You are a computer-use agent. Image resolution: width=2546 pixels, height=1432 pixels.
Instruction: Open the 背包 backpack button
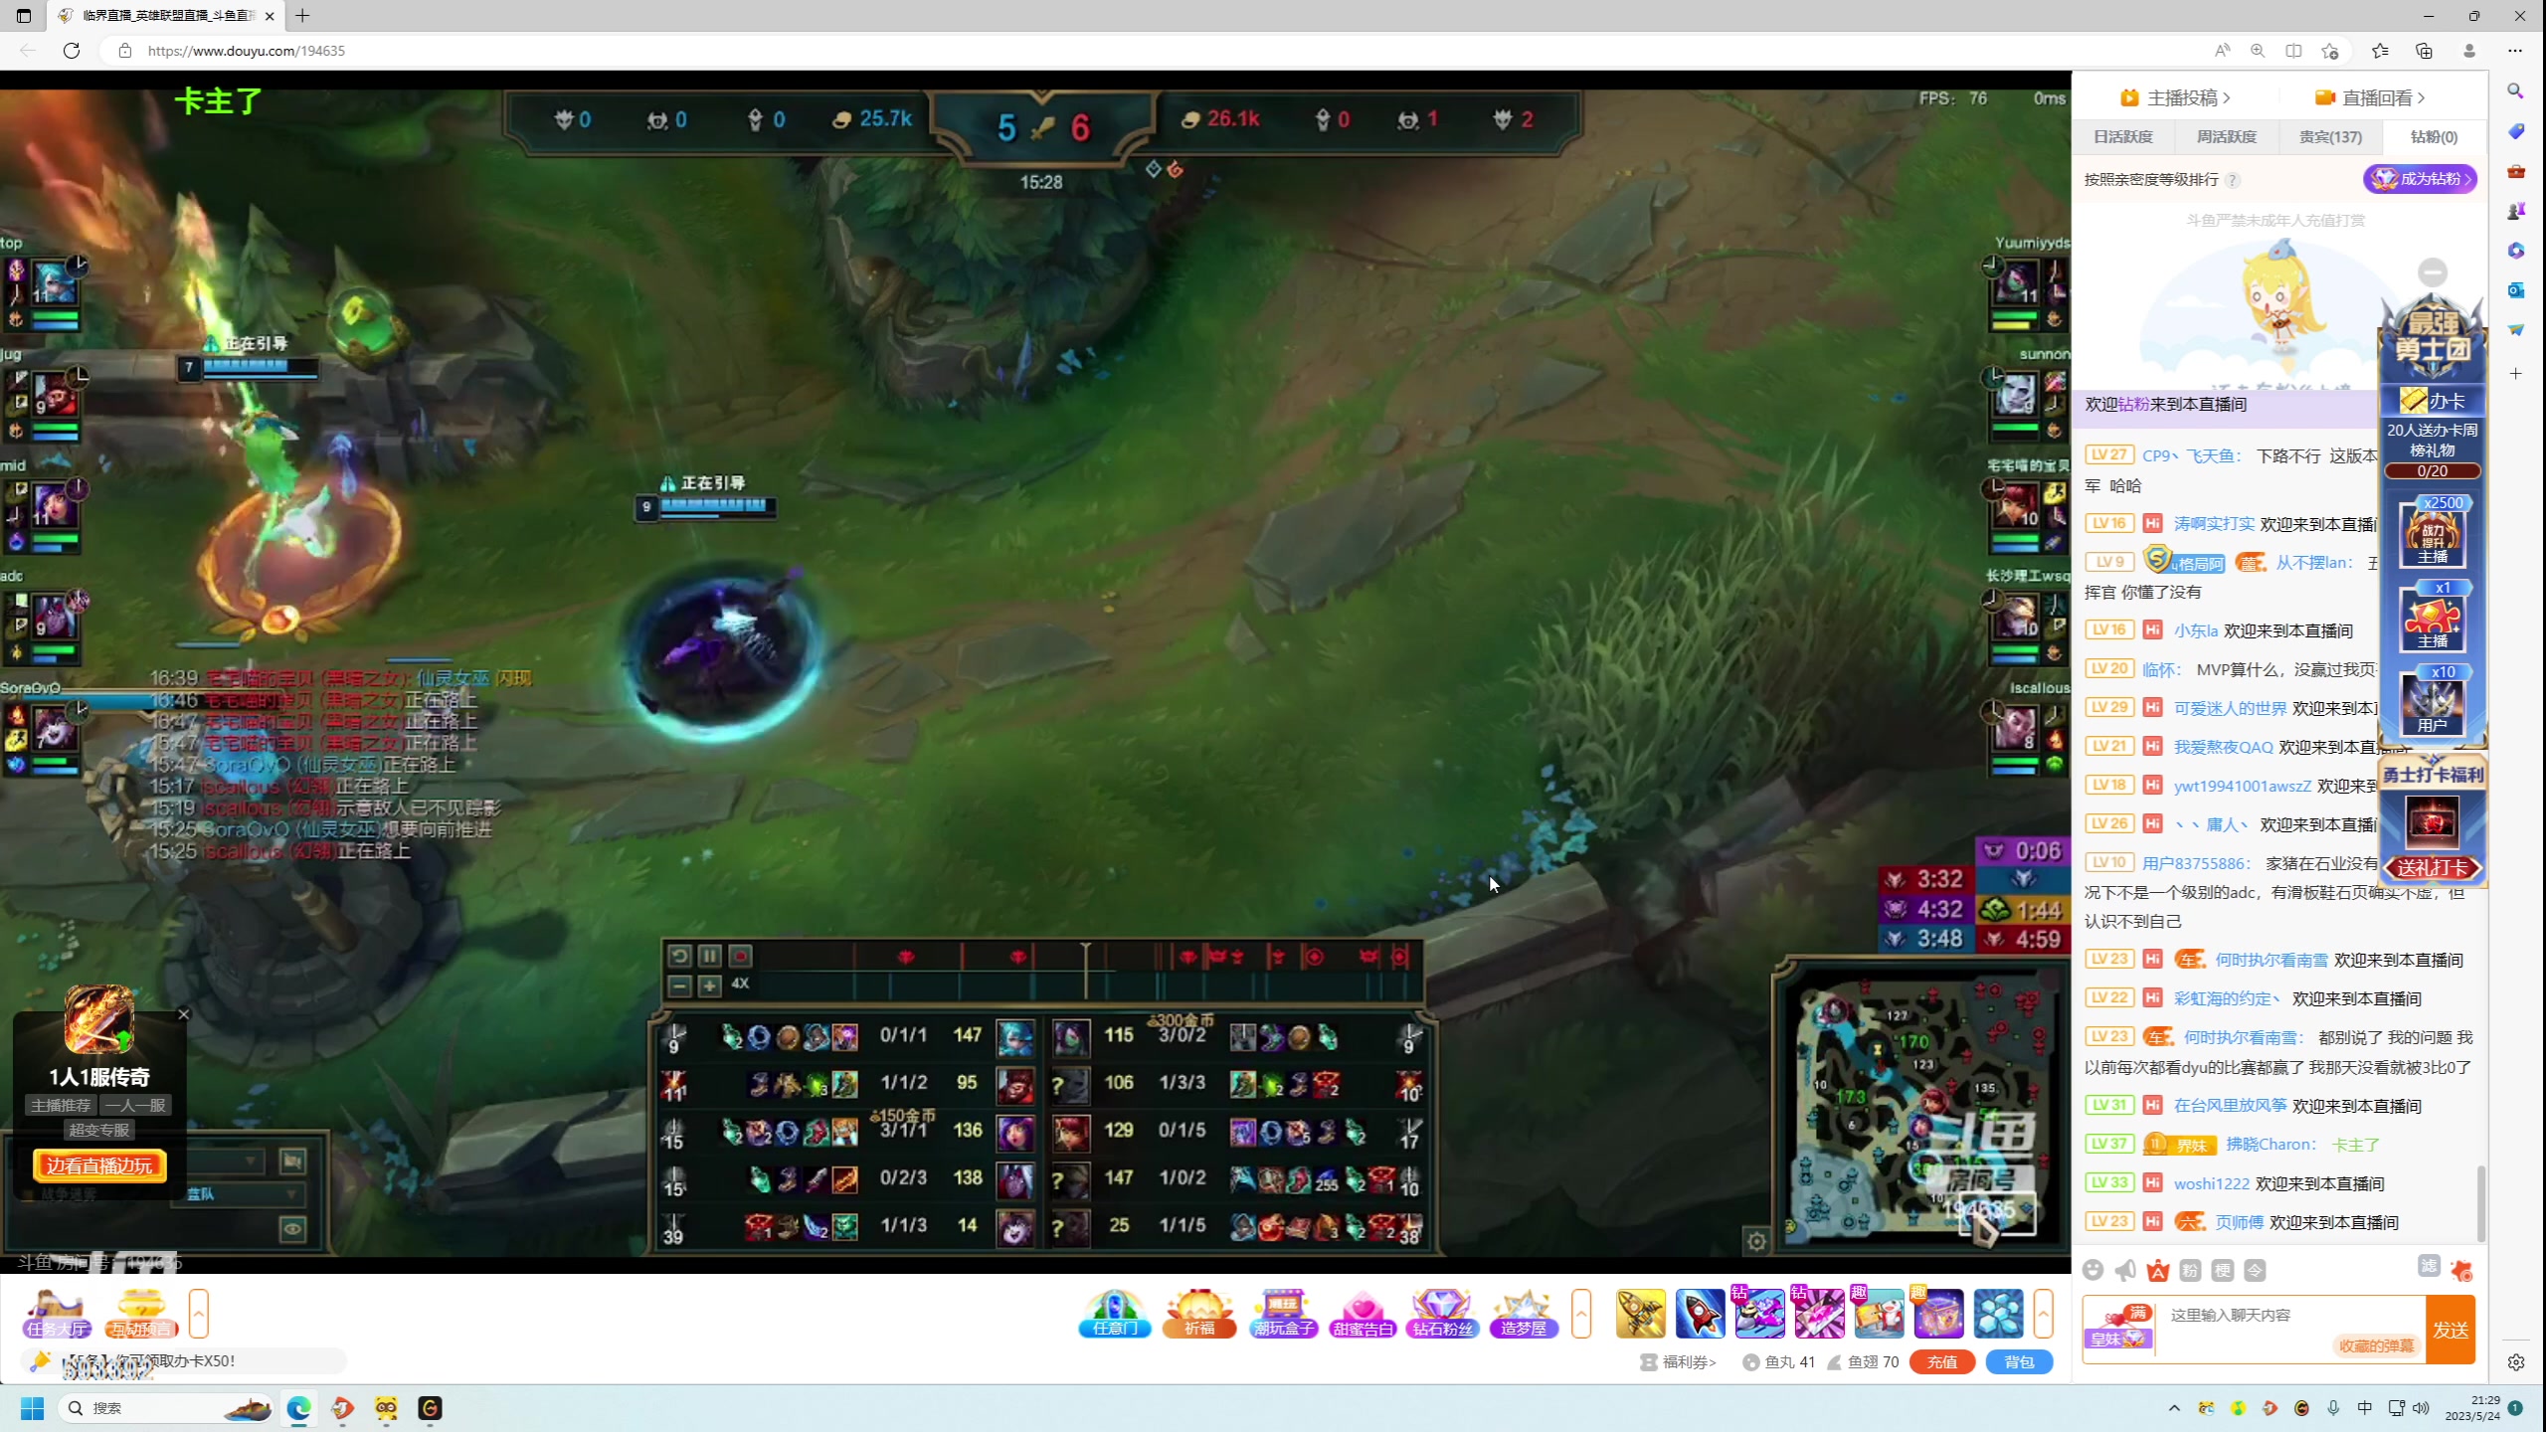pos(2019,1362)
